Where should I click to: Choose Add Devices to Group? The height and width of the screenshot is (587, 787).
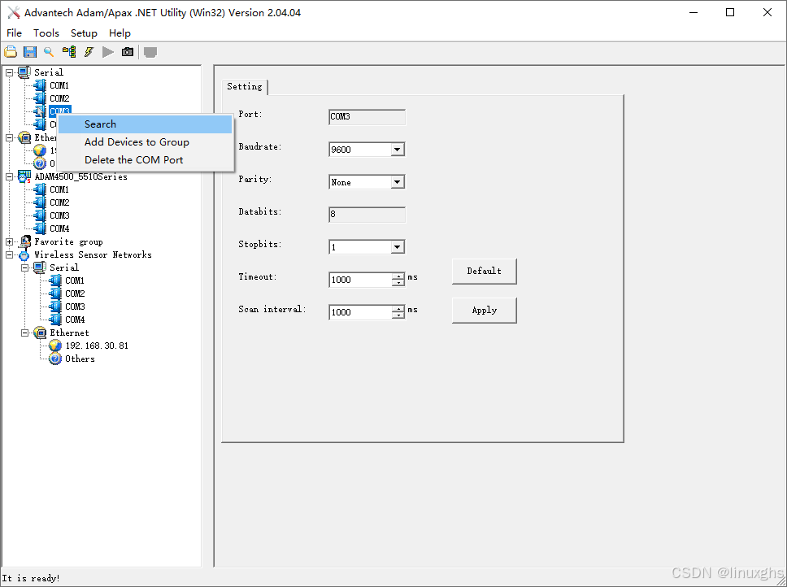coord(145,142)
